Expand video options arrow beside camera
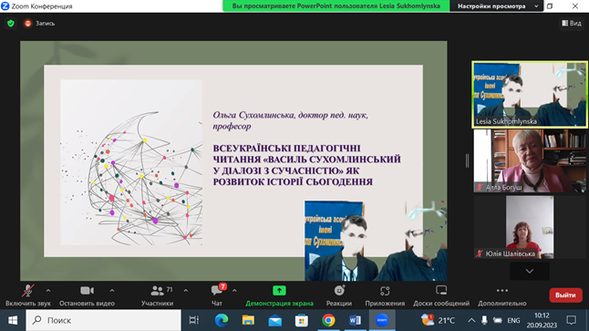 [x=112, y=291]
